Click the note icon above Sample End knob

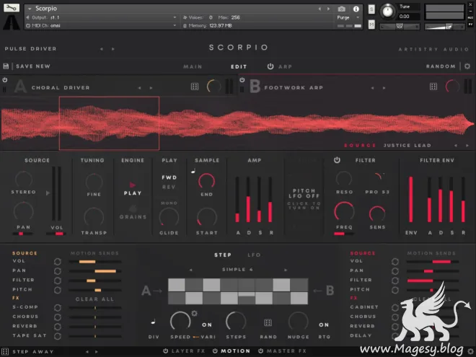(x=193, y=171)
